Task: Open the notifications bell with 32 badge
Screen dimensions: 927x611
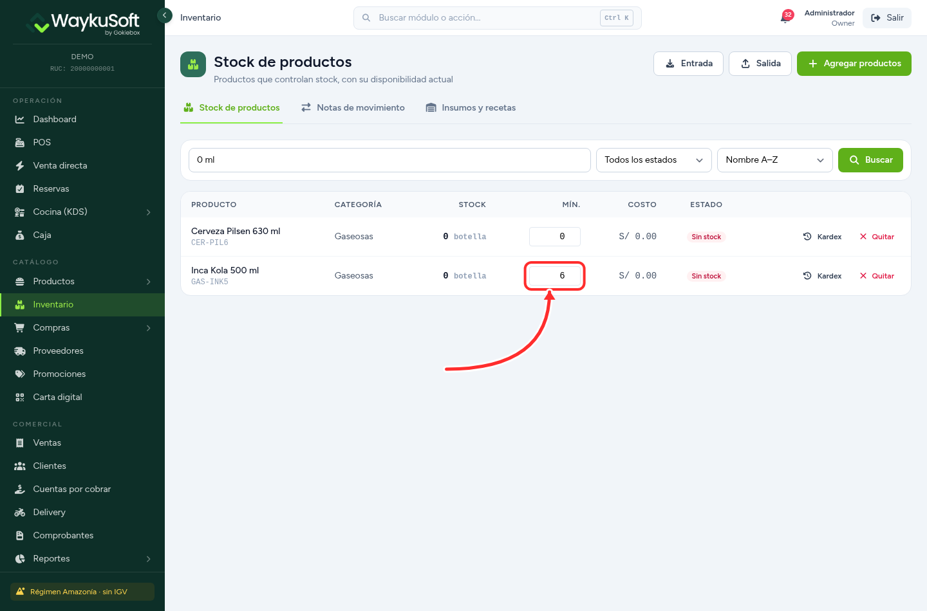Action: [x=786, y=17]
